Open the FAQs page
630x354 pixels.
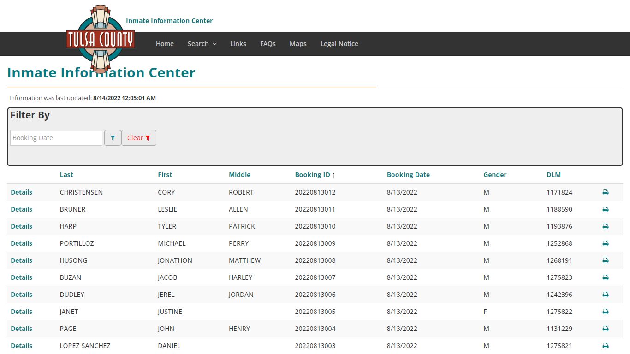click(x=268, y=44)
